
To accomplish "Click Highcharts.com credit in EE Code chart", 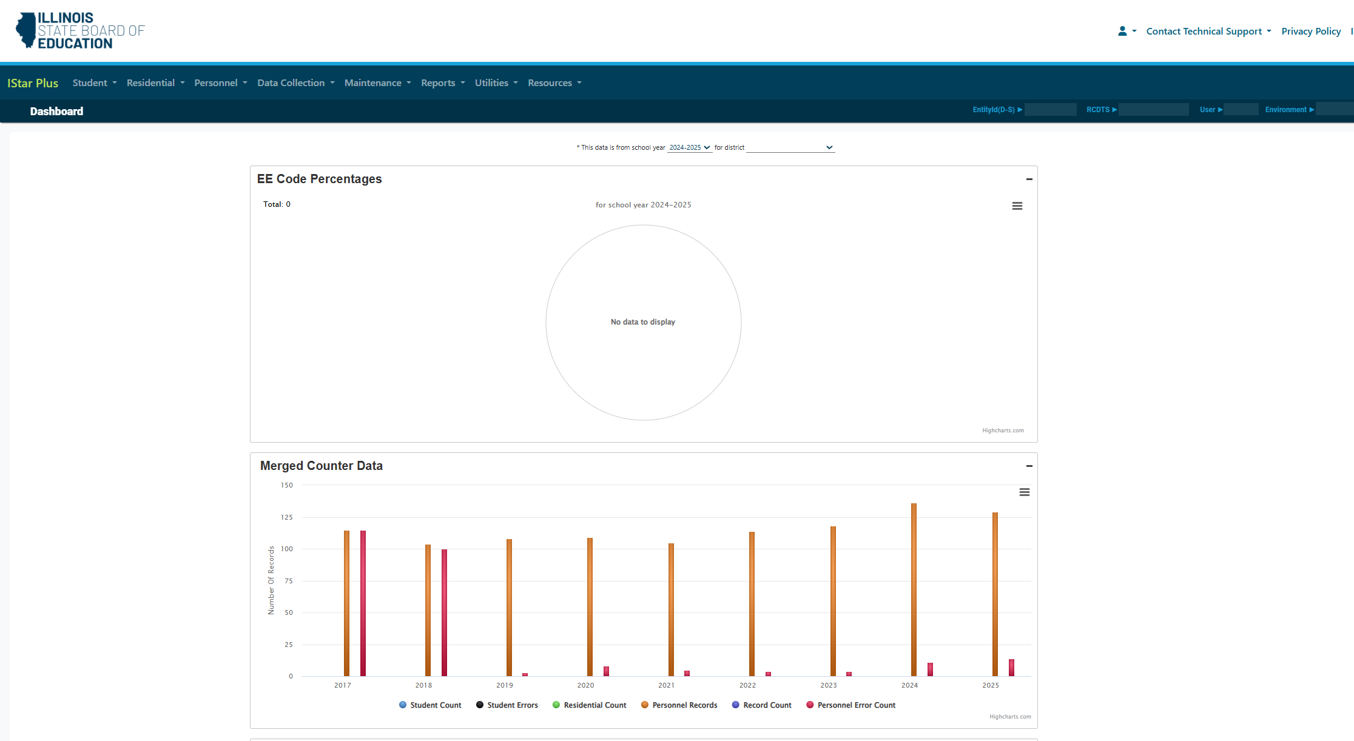I will [x=1003, y=431].
